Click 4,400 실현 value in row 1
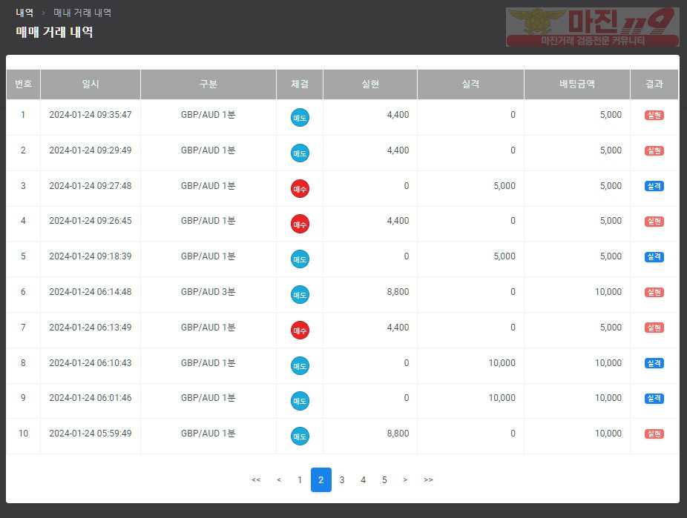Screen dimensions: 687x518 click(398, 115)
